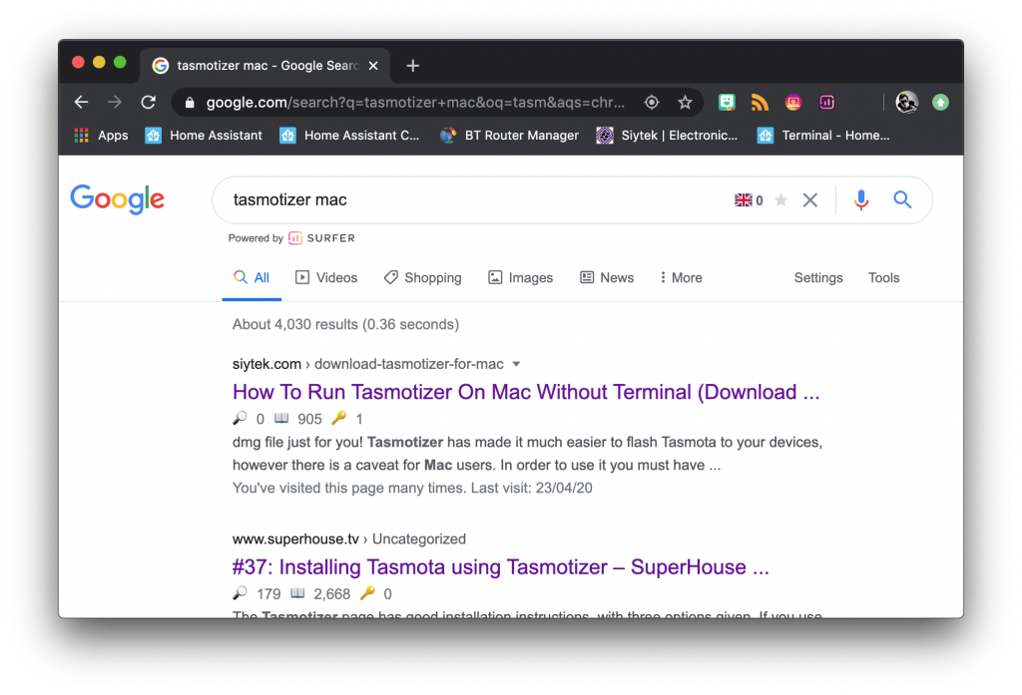Star the keyword in the search box
This screenshot has width=1022, height=695.
(780, 200)
